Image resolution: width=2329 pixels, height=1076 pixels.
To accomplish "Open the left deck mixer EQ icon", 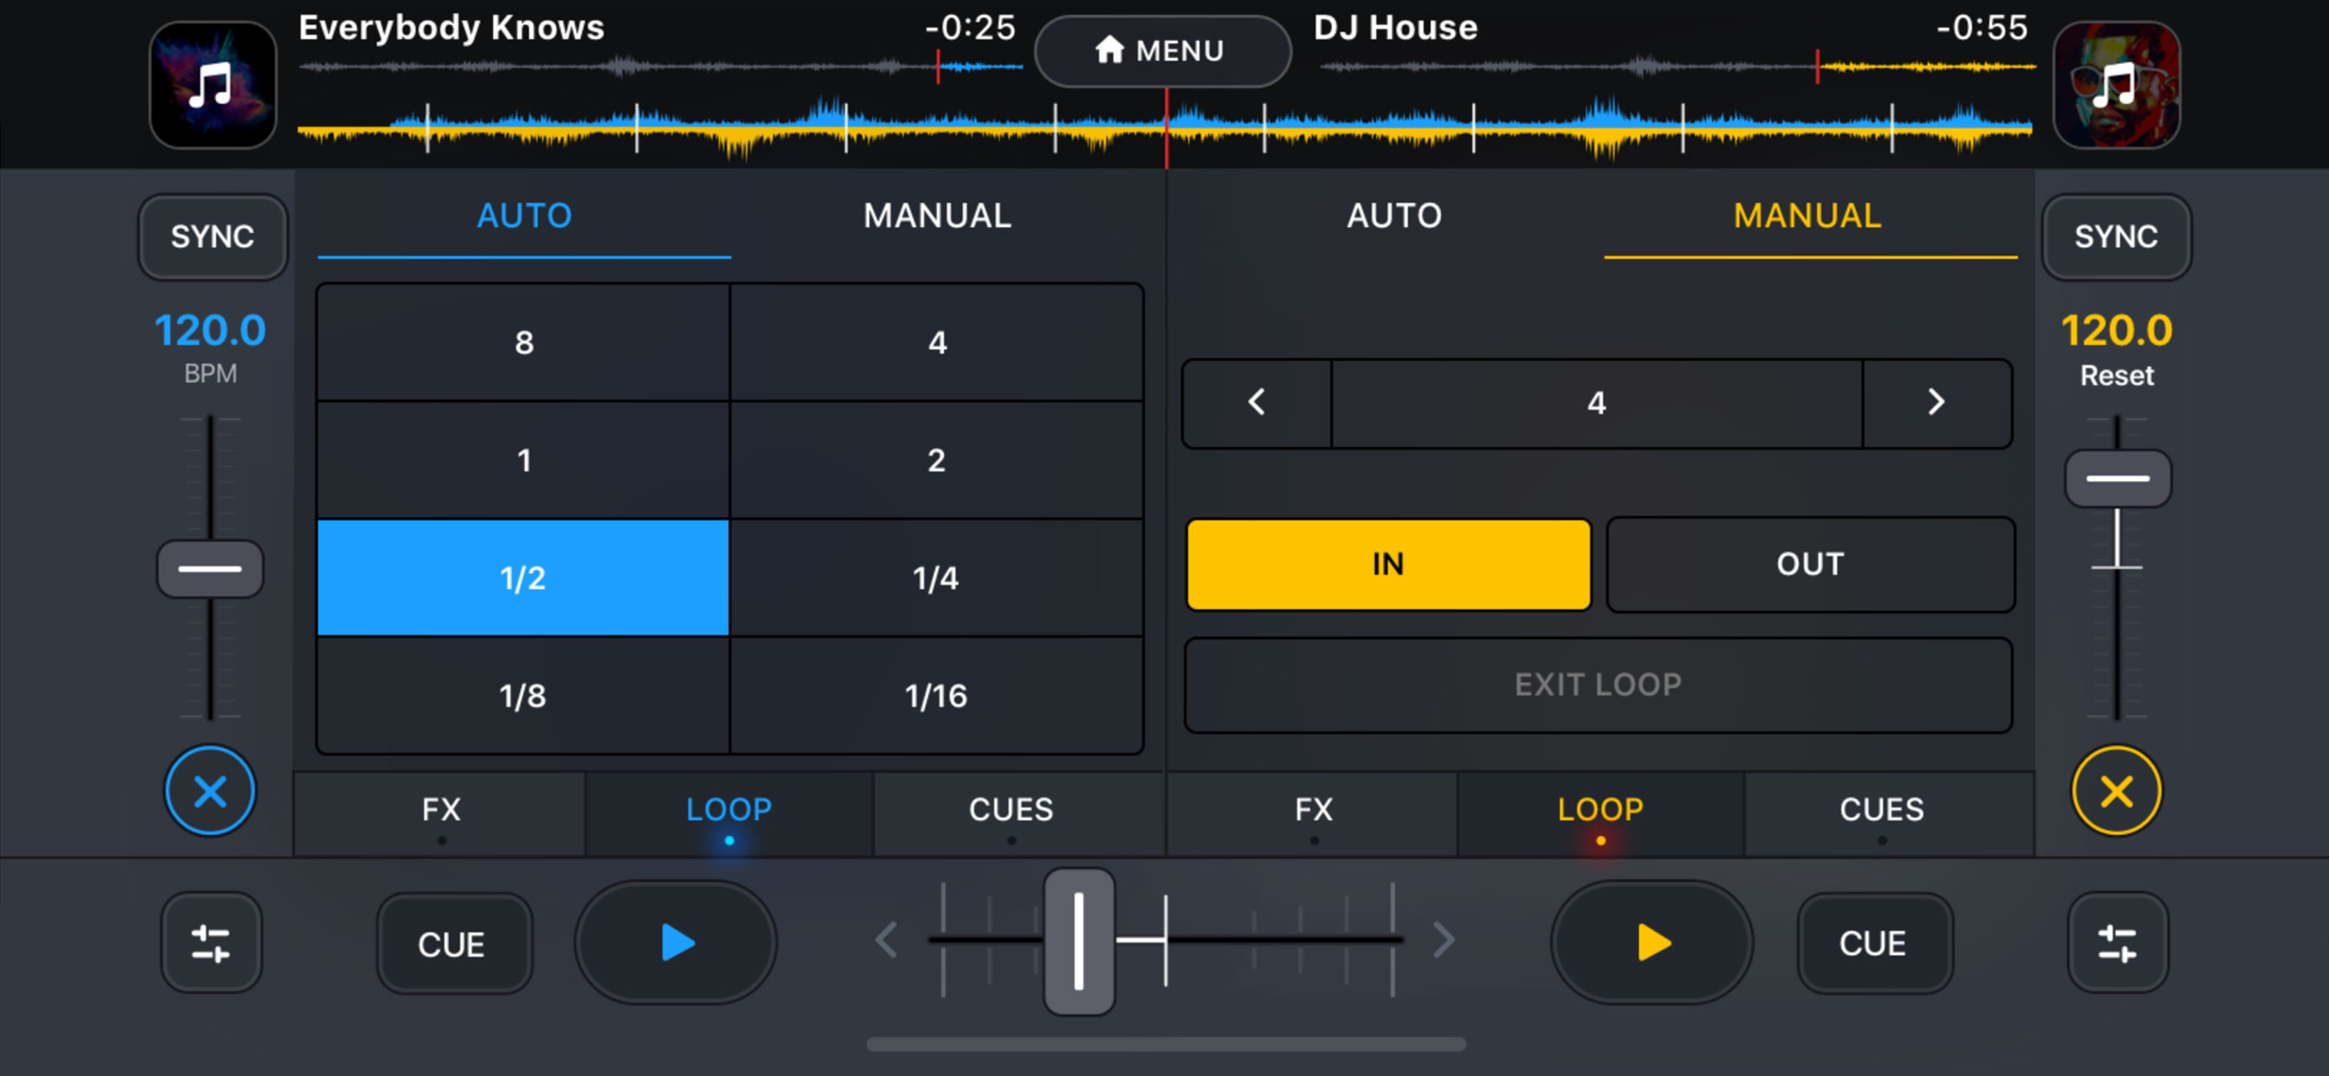I will (x=211, y=943).
